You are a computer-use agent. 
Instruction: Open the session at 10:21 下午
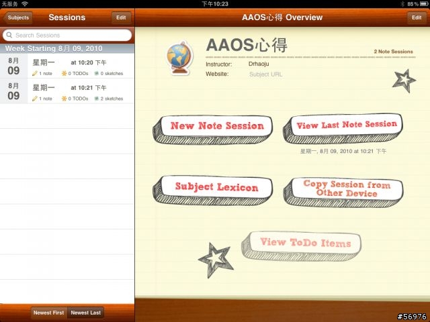[x=67, y=91]
